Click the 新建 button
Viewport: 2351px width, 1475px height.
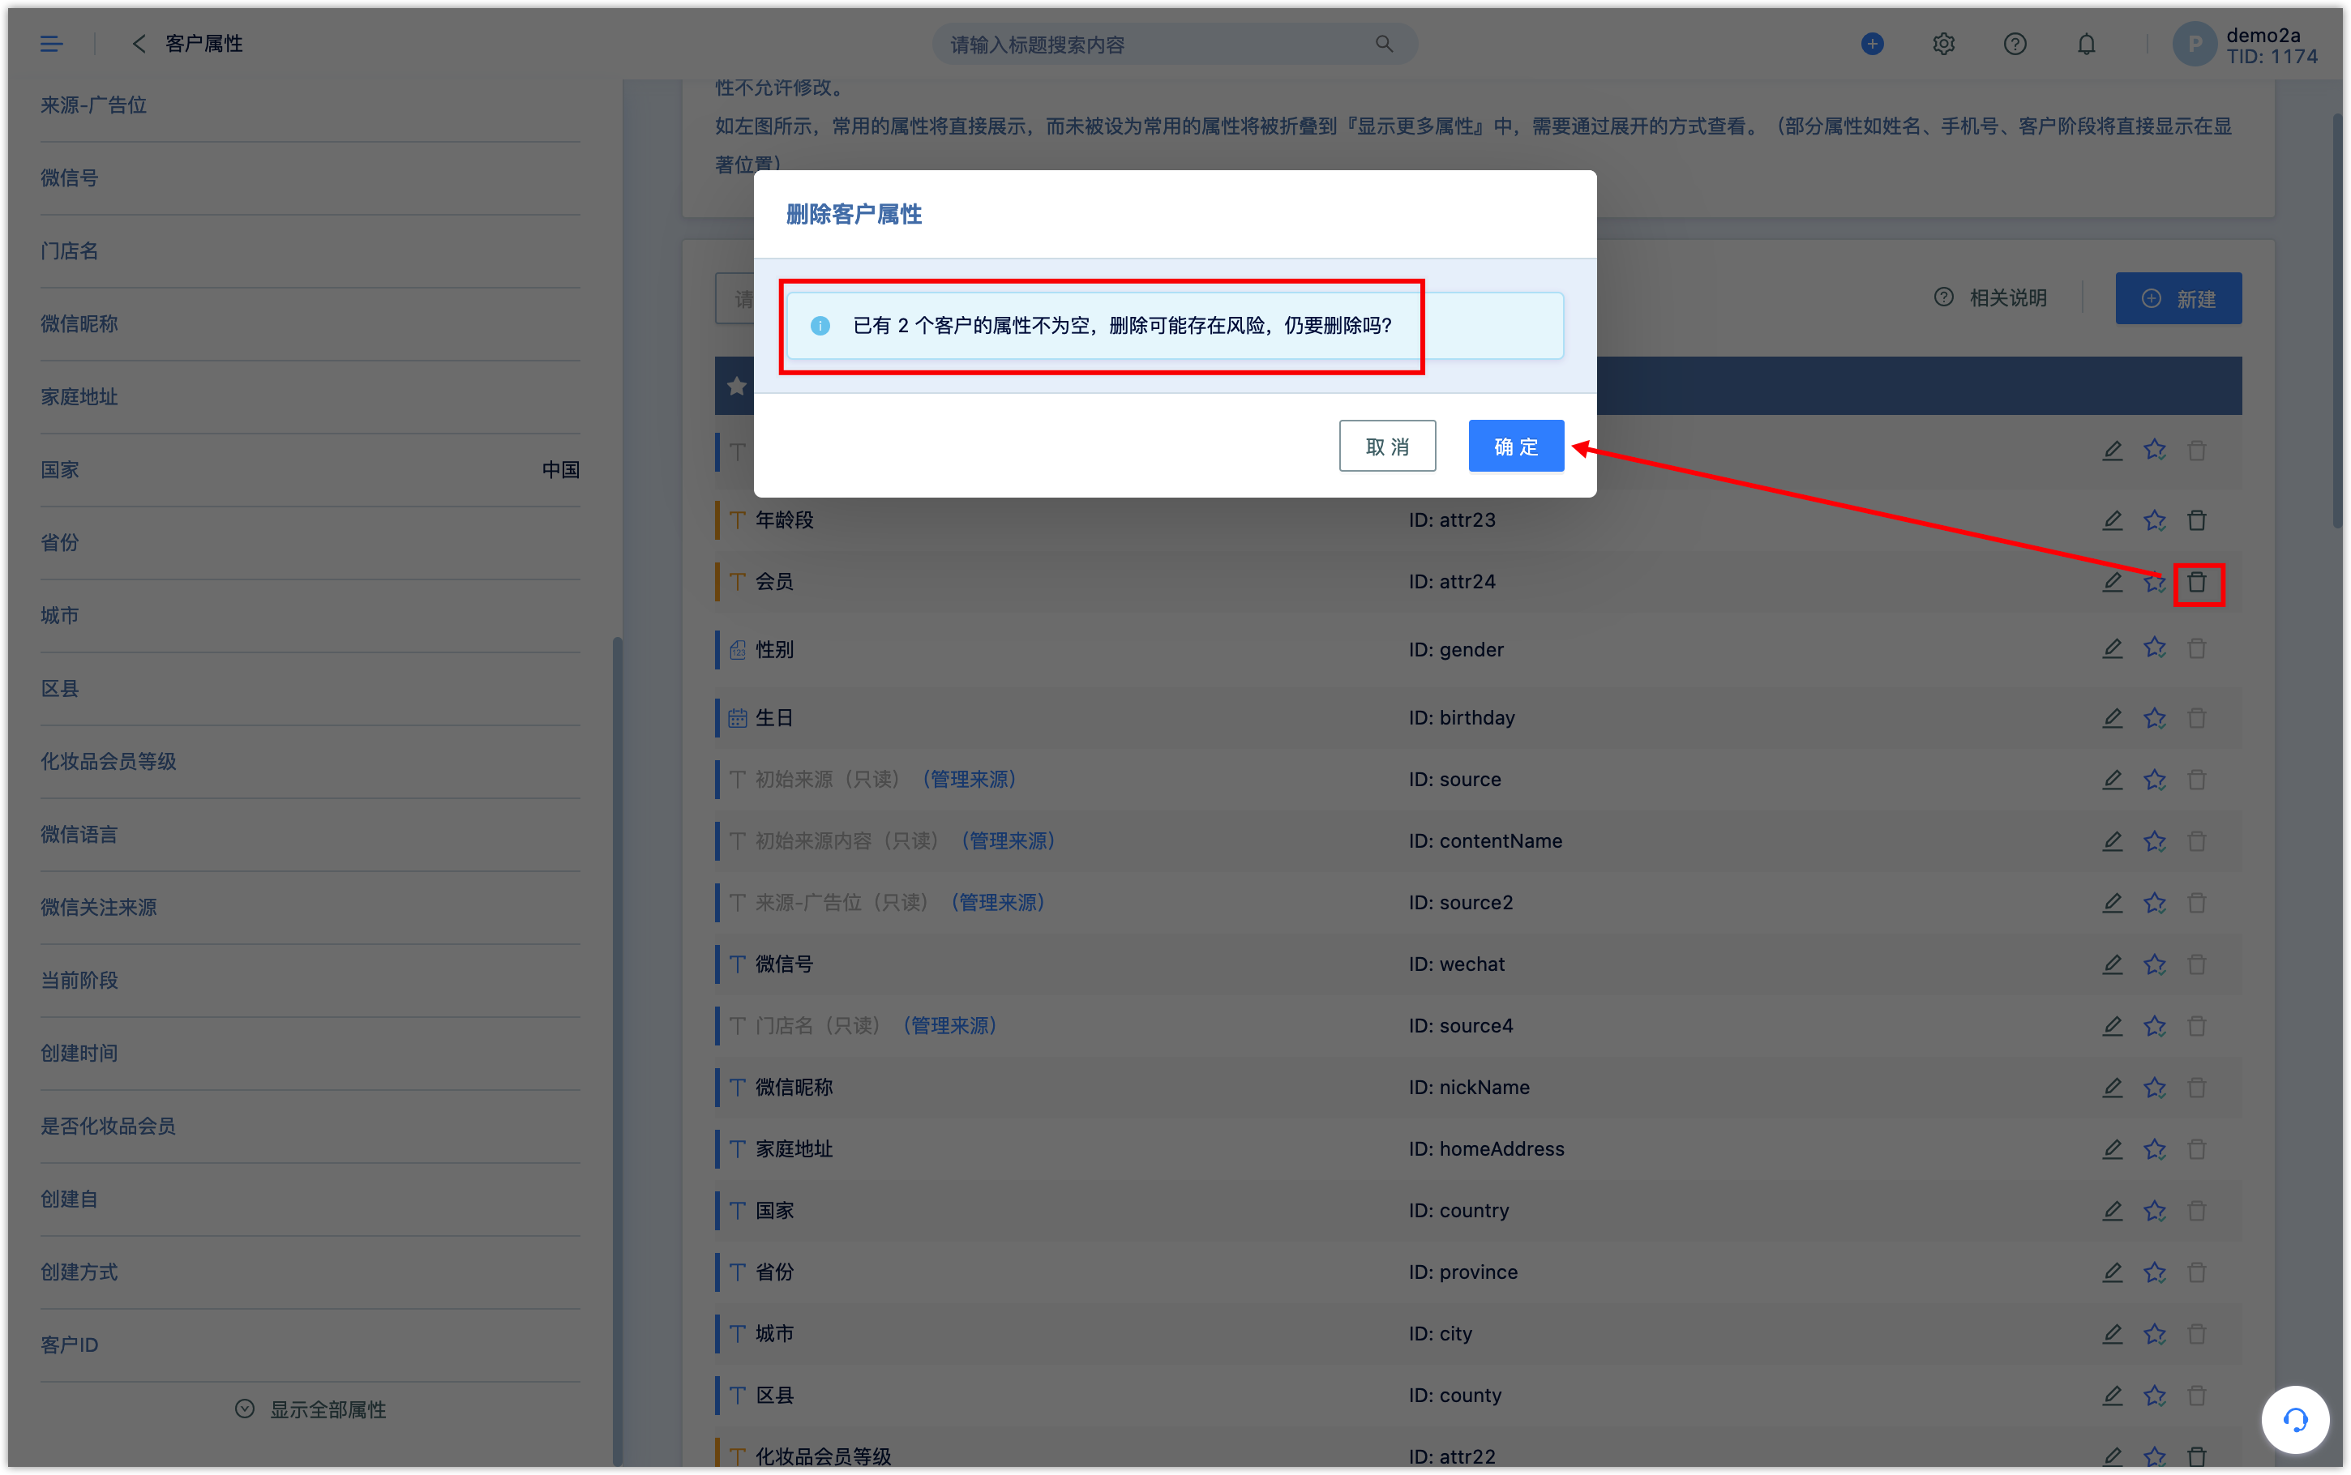(2178, 297)
